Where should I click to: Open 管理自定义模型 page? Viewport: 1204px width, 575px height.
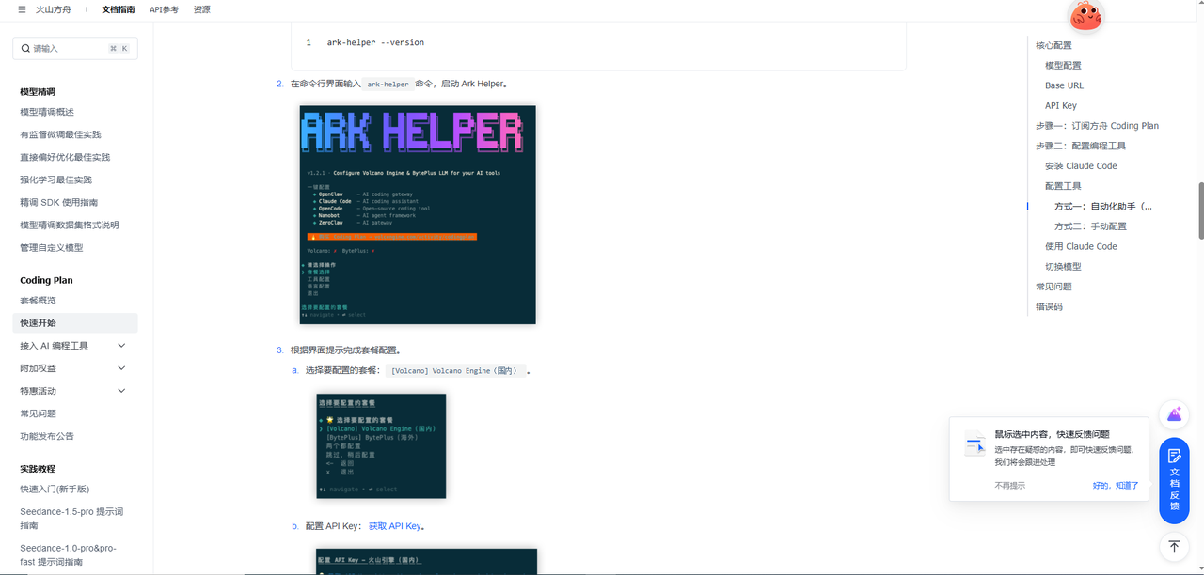[52, 247]
